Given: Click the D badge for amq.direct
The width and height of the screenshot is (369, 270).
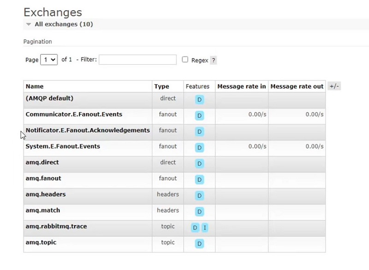Looking at the screenshot, I should coord(199,163).
